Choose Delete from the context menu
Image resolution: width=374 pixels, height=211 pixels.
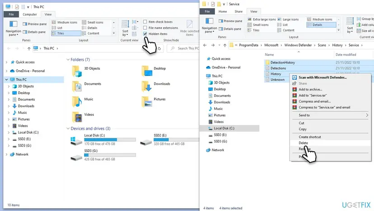330,143
